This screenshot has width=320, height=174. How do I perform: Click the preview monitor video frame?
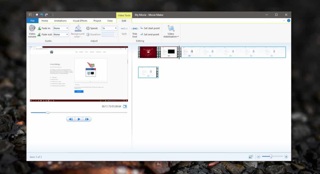coord(79,74)
